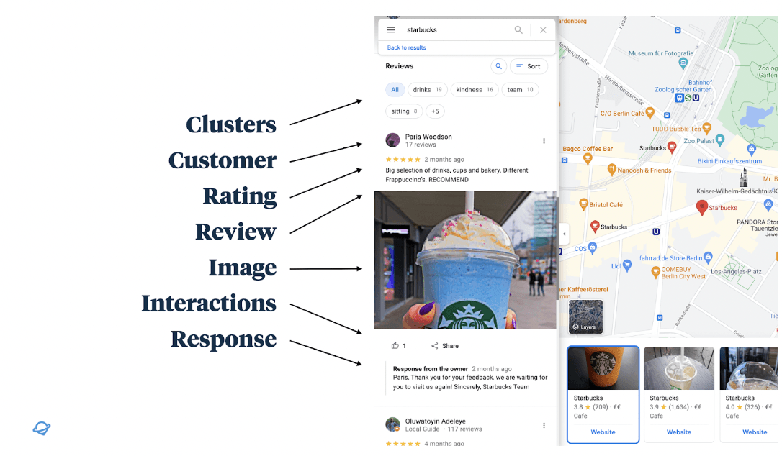The width and height of the screenshot is (782, 456).
Task: Open Website for 3.8-rated Starbucks card
Action: (603, 432)
